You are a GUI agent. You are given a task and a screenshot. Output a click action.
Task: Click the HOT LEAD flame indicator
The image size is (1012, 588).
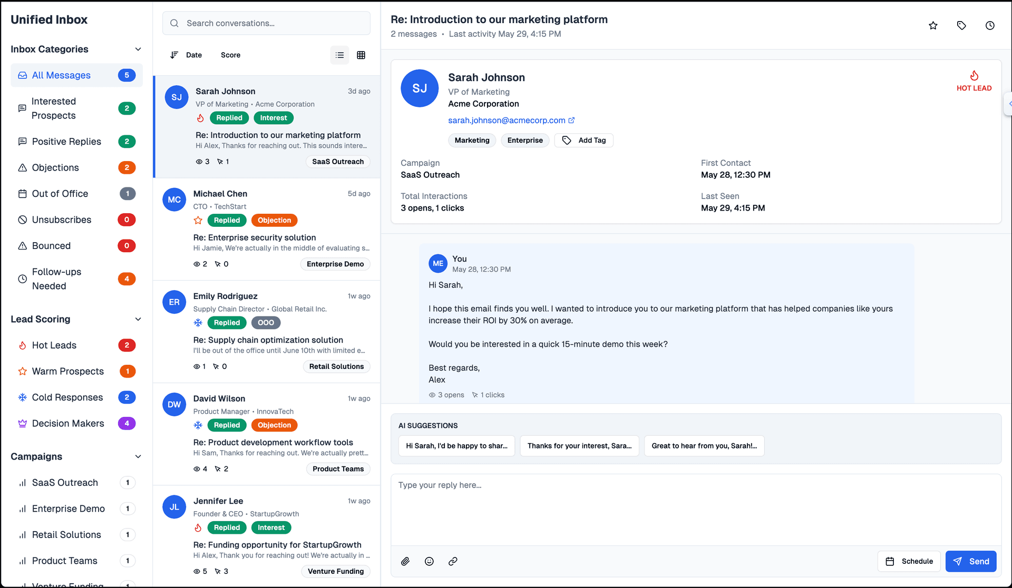(974, 81)
